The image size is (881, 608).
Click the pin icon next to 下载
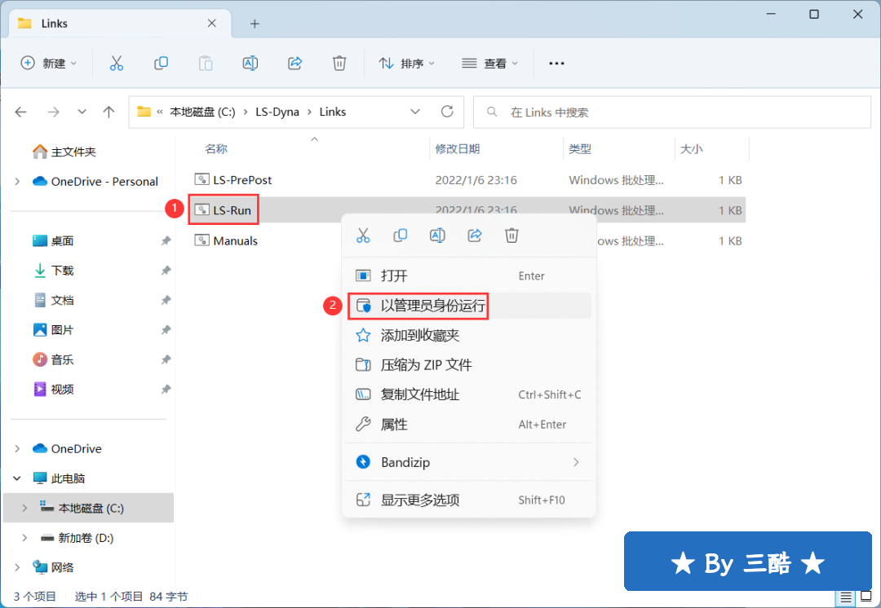[x=166, y=271]
